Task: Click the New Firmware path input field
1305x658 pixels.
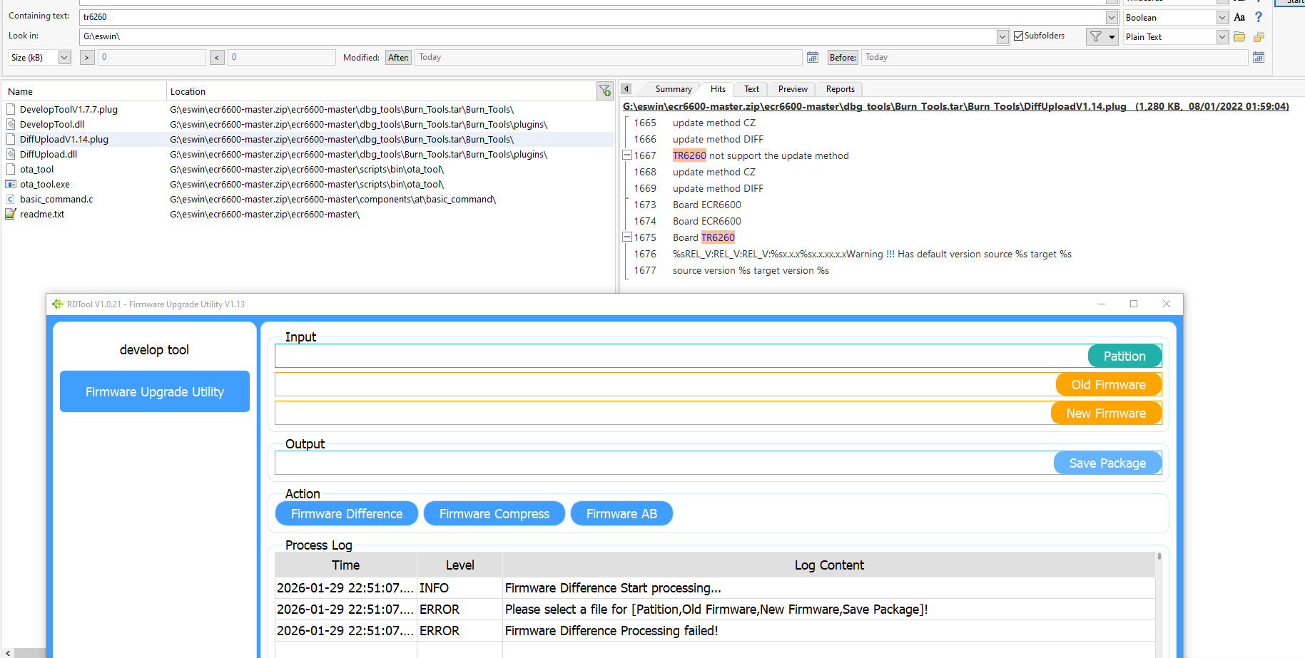Action: coord(663,413)
